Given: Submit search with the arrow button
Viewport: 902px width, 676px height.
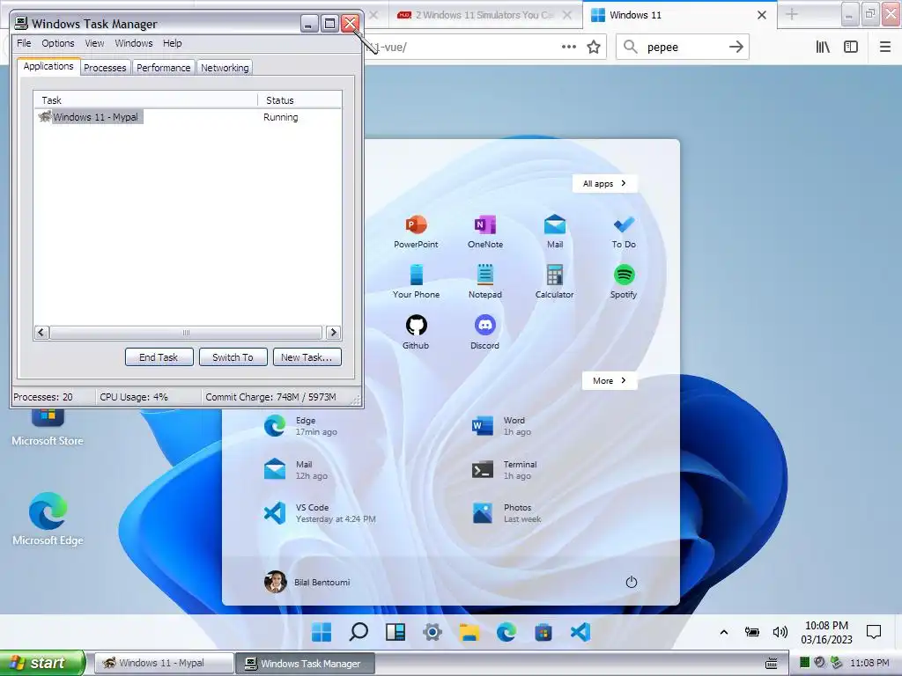Looking at the screenshot, I should [x=736, y=47].
